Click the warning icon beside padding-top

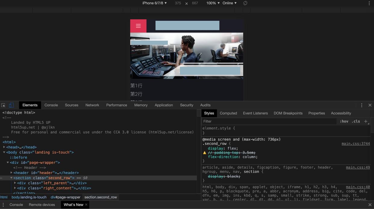[205, 153]
